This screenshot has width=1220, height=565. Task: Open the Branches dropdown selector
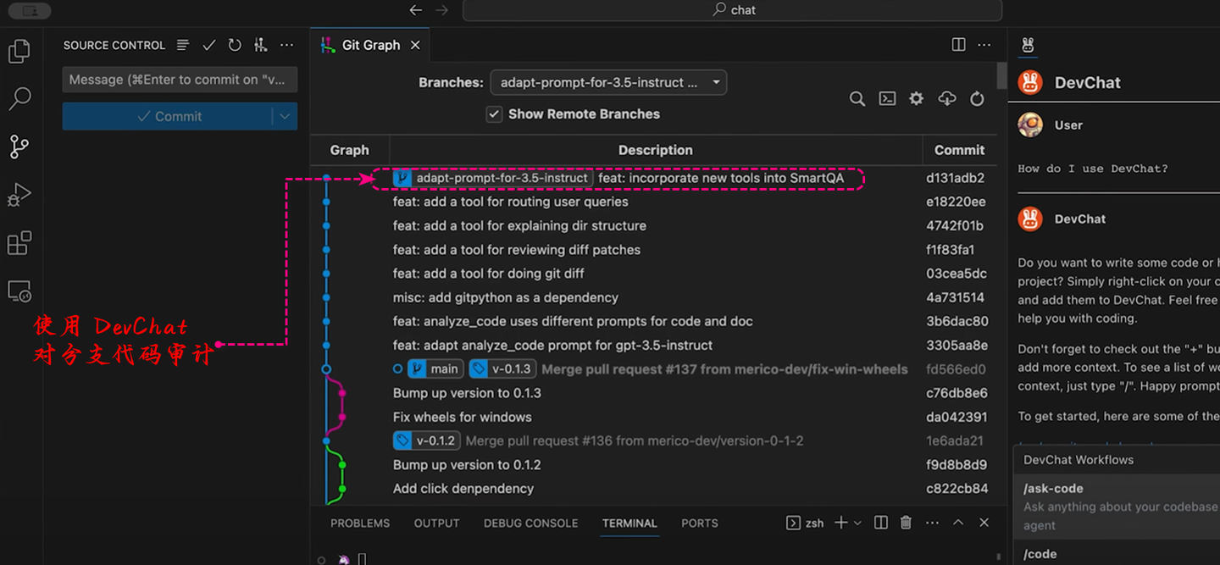(607, 82)
